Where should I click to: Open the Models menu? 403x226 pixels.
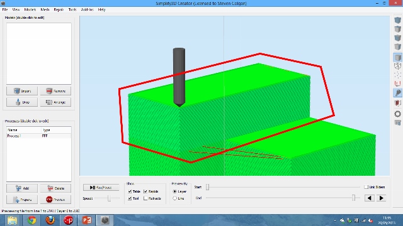(30, 9)
